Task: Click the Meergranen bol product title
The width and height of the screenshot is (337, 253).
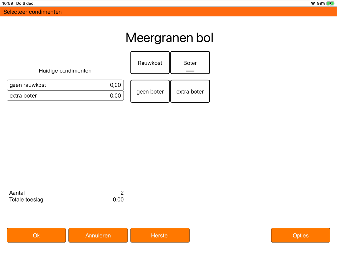Action: pos(169,38)
